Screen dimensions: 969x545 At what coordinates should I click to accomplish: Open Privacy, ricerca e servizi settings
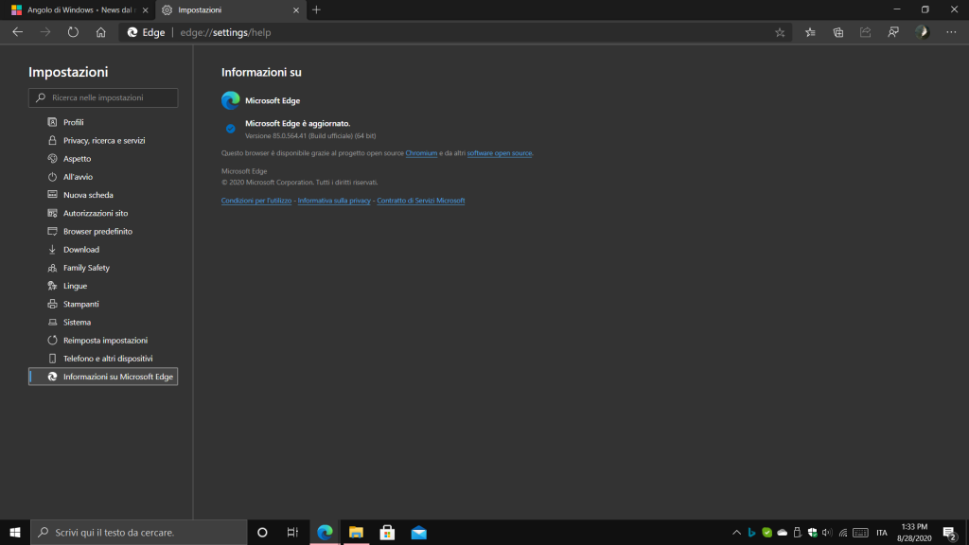[104, 140]
